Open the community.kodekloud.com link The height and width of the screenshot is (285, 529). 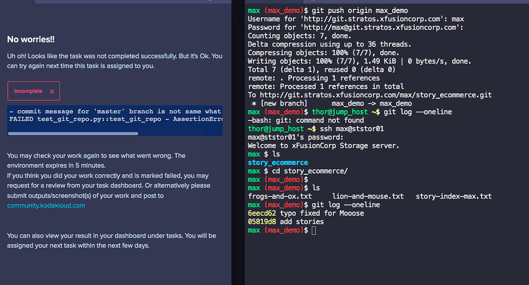[x=46, y=205]
